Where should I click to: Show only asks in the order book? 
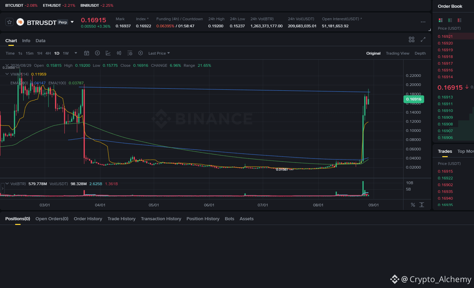[460, 20]
